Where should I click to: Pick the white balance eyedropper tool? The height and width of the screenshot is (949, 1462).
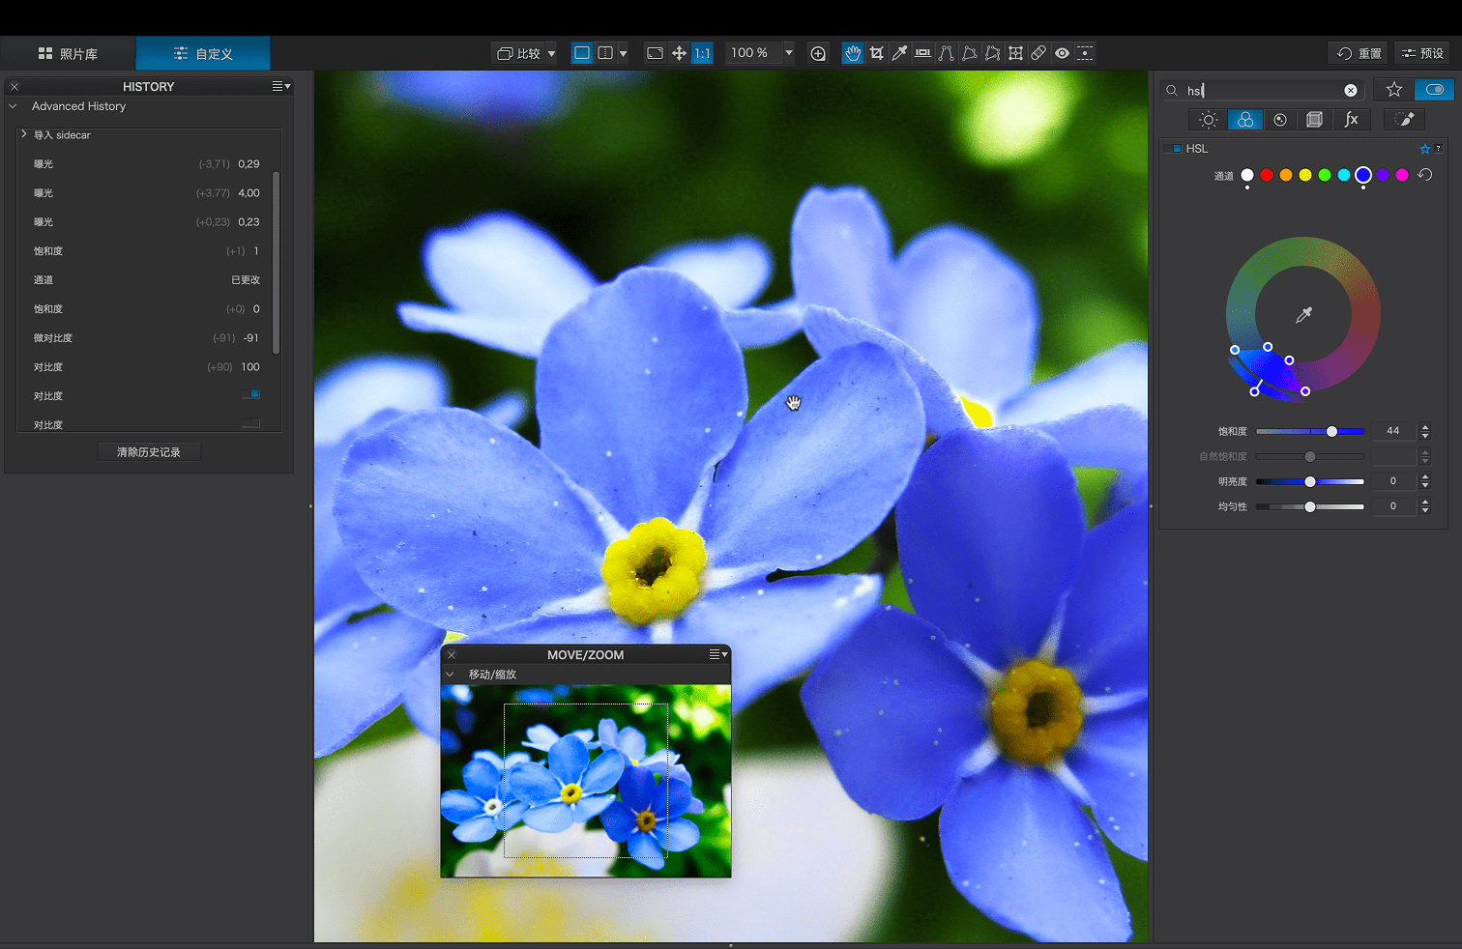899,53
